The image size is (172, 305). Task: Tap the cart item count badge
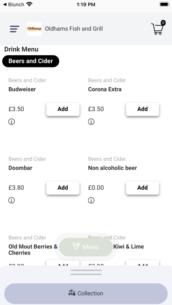tap(163, 23)
